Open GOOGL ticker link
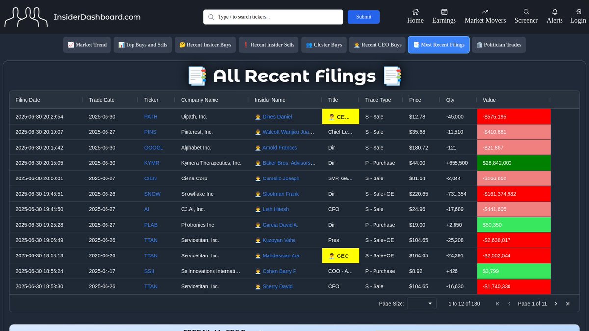 tap(154, 148)
